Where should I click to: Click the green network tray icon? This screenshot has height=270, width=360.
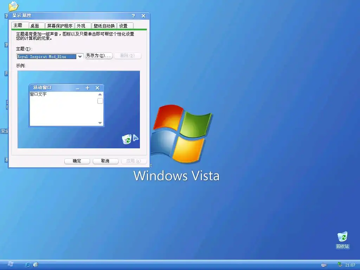[340, 264]
